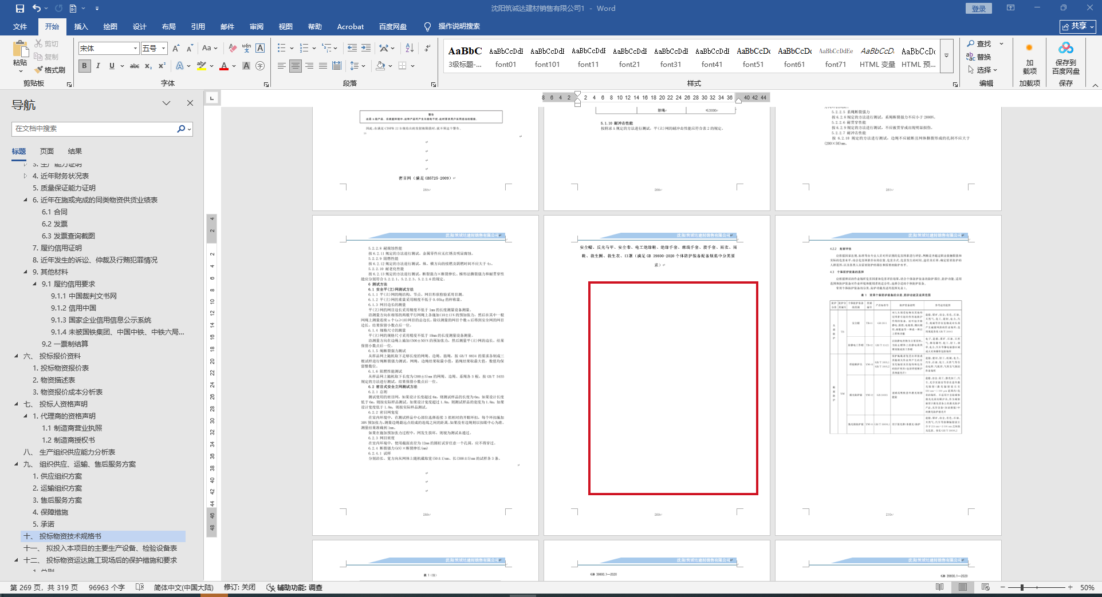Click the 共享 button
1102x597 pixels.
pos(1078,26)
